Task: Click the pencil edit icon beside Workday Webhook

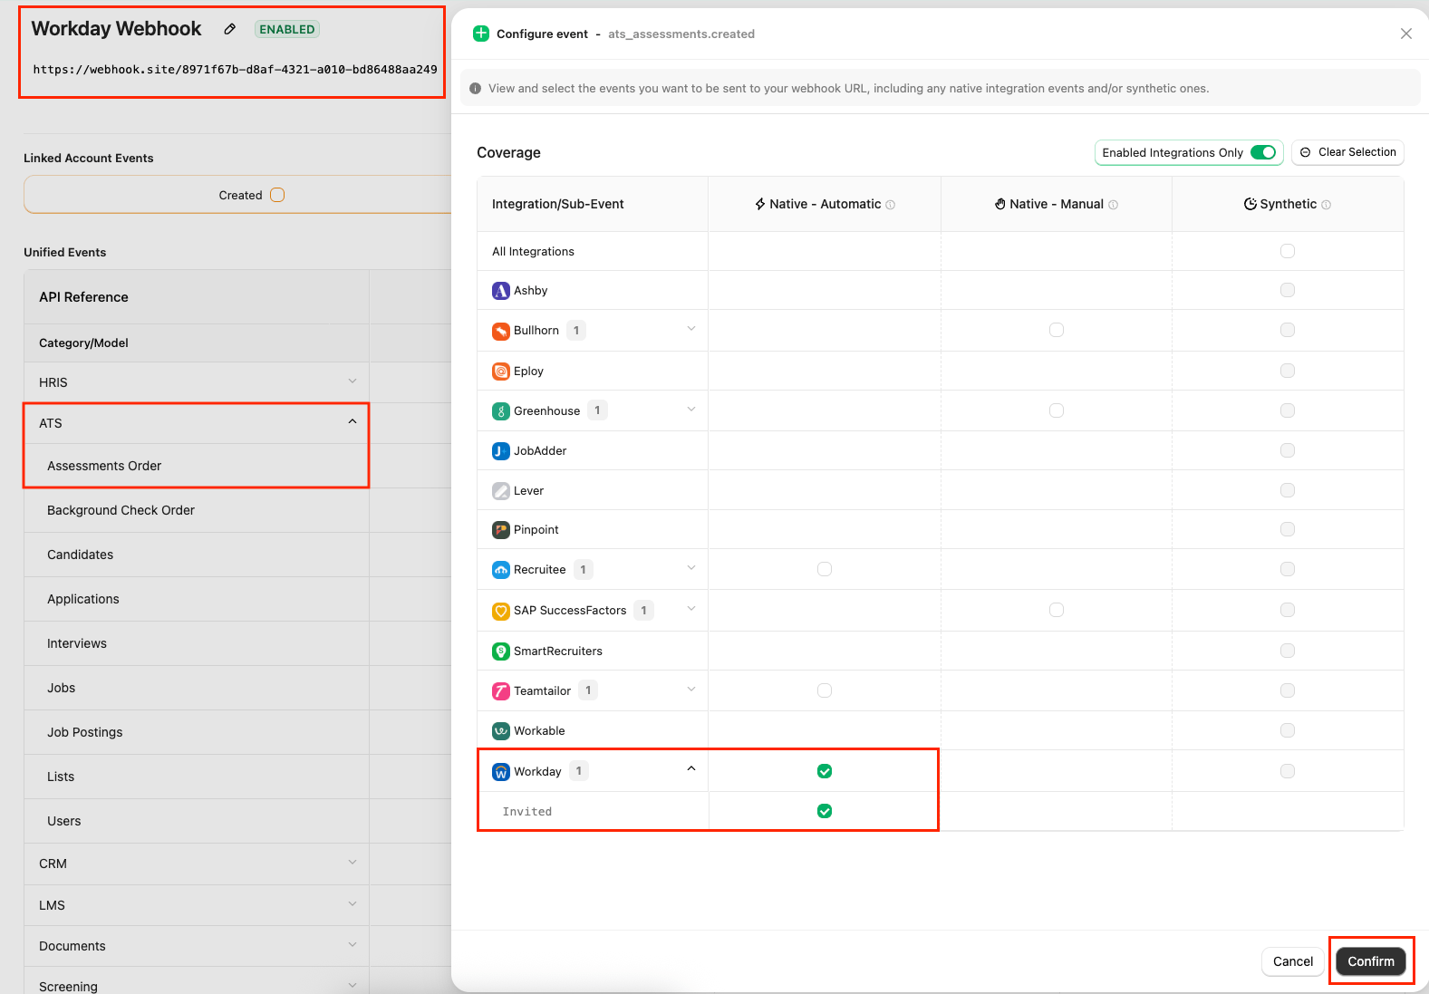Action: [x=230, y=29]
